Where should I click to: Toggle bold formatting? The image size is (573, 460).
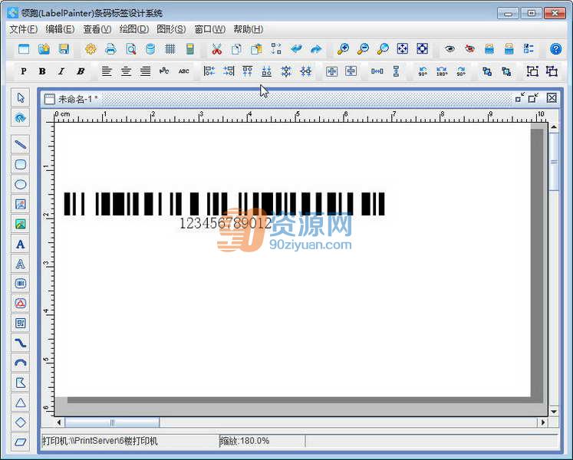(x=42, y=71)
